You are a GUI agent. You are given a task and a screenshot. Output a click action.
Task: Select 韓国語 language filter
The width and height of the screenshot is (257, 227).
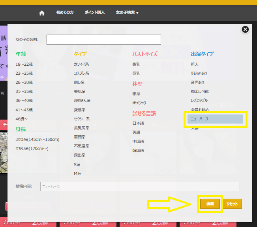(x=138, y=150)
